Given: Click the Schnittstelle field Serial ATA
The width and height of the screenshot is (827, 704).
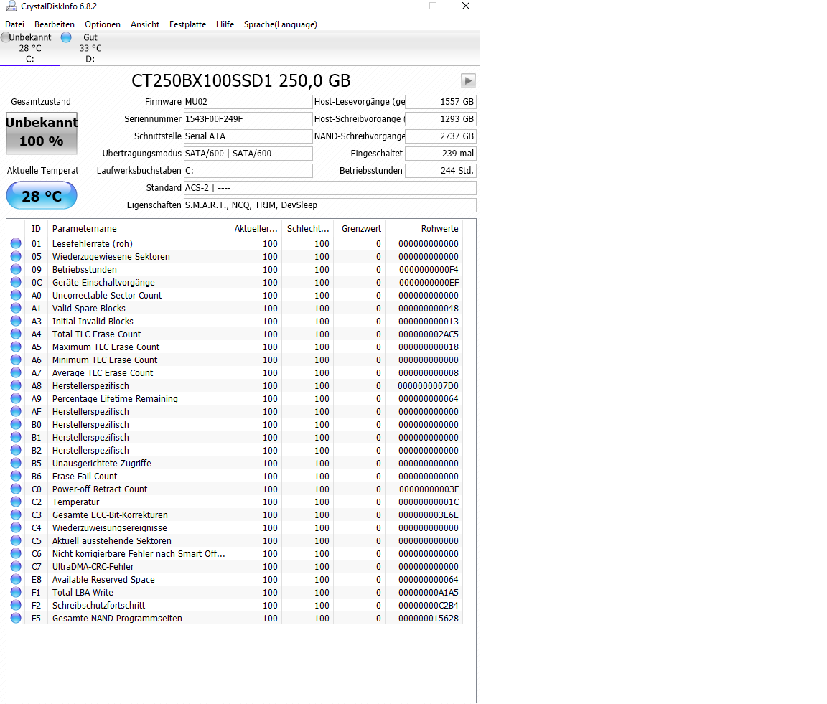Looking at the screenshot, I should (248, 136).
